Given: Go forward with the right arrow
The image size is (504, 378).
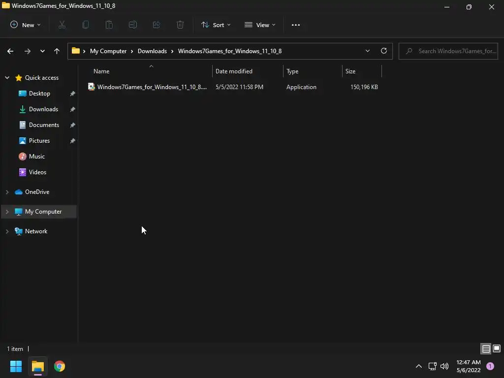Looking at the screenshot, I should point(28,51).
